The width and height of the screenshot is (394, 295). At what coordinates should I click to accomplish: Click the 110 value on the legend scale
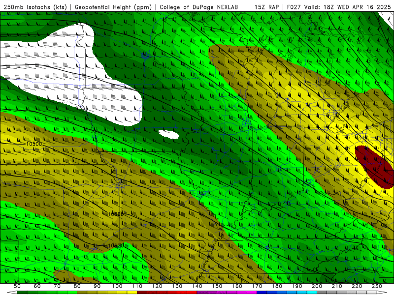pos(137,286)
